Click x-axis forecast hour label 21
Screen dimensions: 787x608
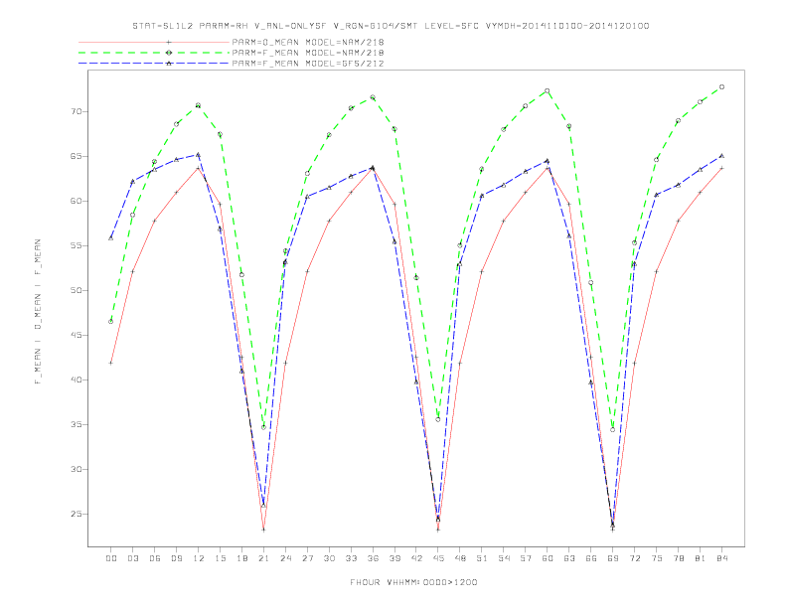(x=263, y=558)
